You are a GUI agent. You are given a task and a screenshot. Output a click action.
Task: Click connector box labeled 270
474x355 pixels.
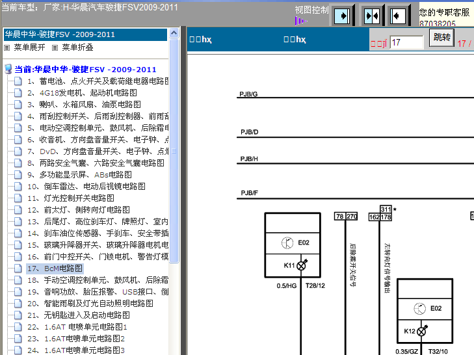[352, 217]
